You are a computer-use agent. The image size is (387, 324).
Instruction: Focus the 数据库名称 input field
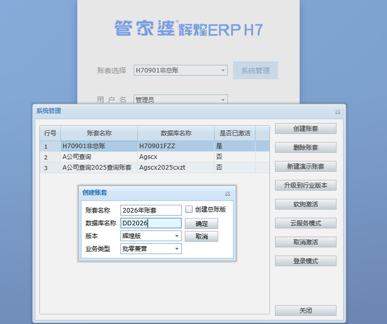pos(150,223)
